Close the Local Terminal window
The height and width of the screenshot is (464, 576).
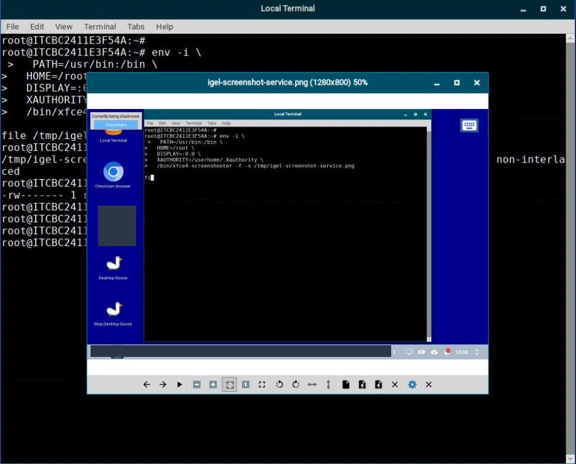563,9
